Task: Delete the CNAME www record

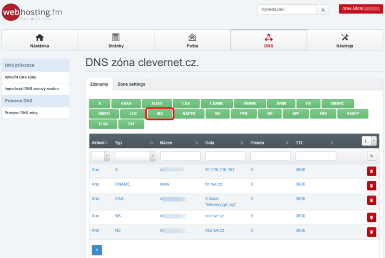Action: click(371, 186)
